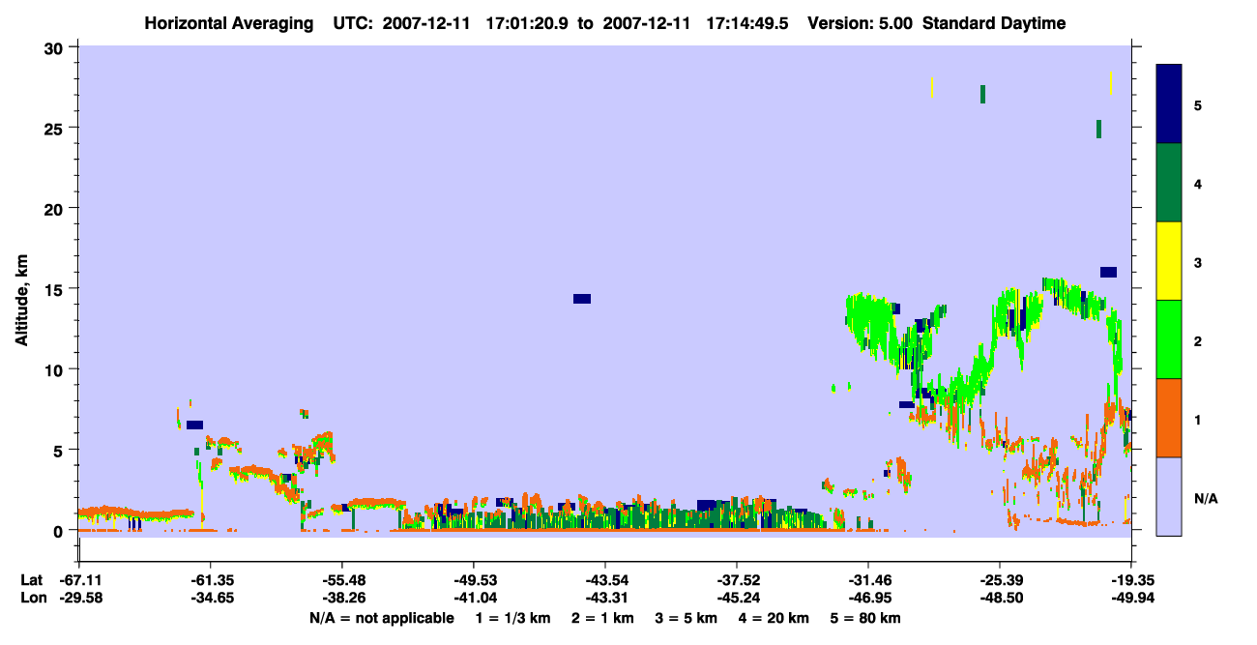
Task: Click the latitude value -67.11
Action: tap(79, 580)
